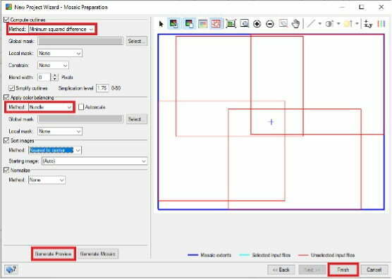Click the zoom to full extents icon
This screenshot has height=279, width=392.
[231, 24]
